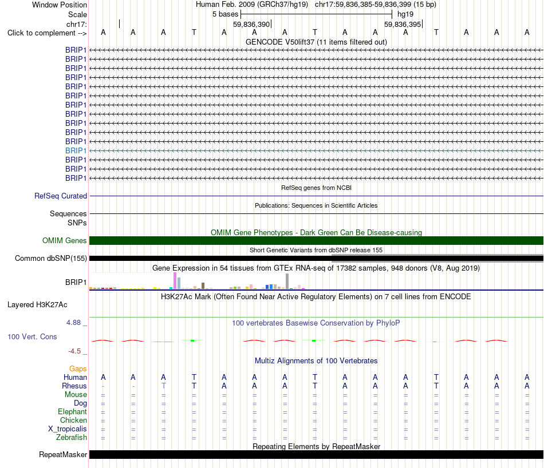Click the BRIP1 label beside GTEx expression chart
The image size is (544, 468).
tap(76, 282)
